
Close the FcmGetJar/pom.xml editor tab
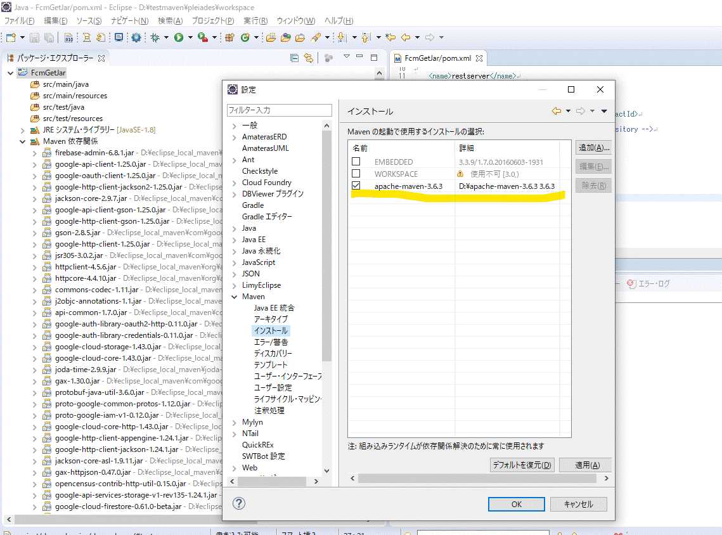(479, 58)
